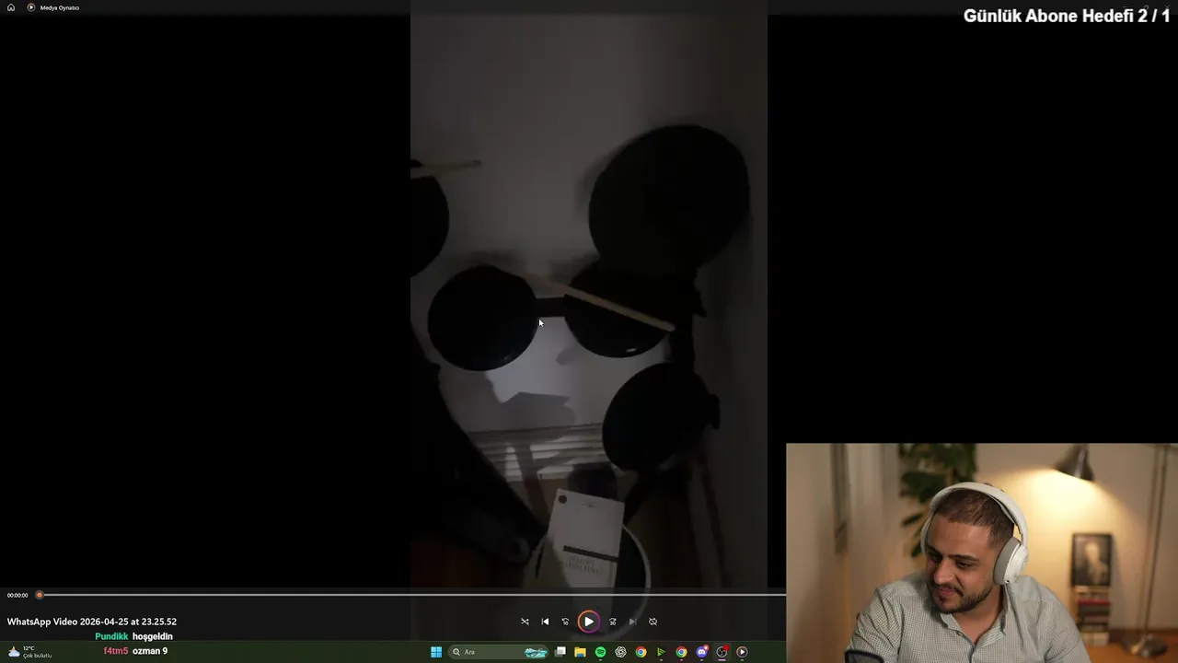Click the seek bar position handle
This screenshot has width=1178, height=663.
pyautogui.click(x=40, y=595)
